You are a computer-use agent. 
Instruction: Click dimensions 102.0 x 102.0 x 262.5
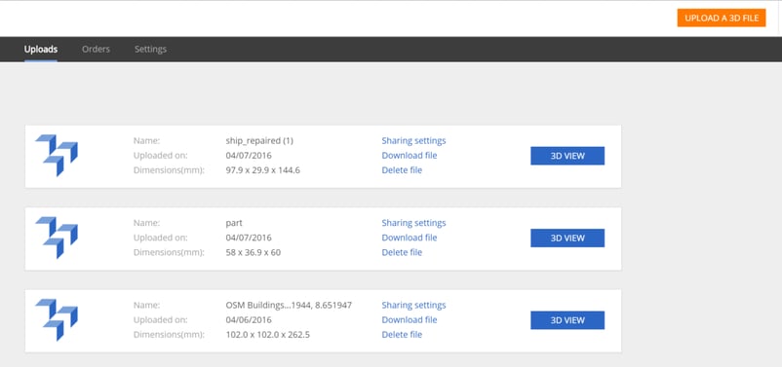[x=268, y=335]
